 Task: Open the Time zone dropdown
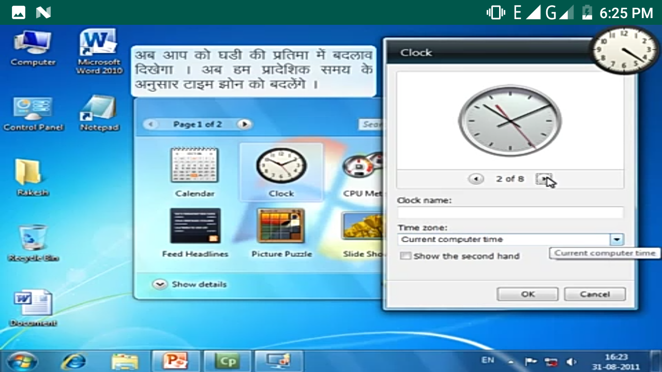tap(616, 239)
